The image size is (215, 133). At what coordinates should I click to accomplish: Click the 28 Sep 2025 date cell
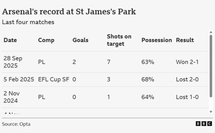click(x=13, y=62)
